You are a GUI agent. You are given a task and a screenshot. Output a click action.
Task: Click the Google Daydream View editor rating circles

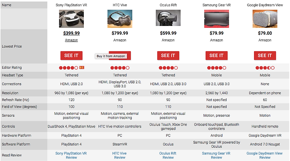point(265,68)
